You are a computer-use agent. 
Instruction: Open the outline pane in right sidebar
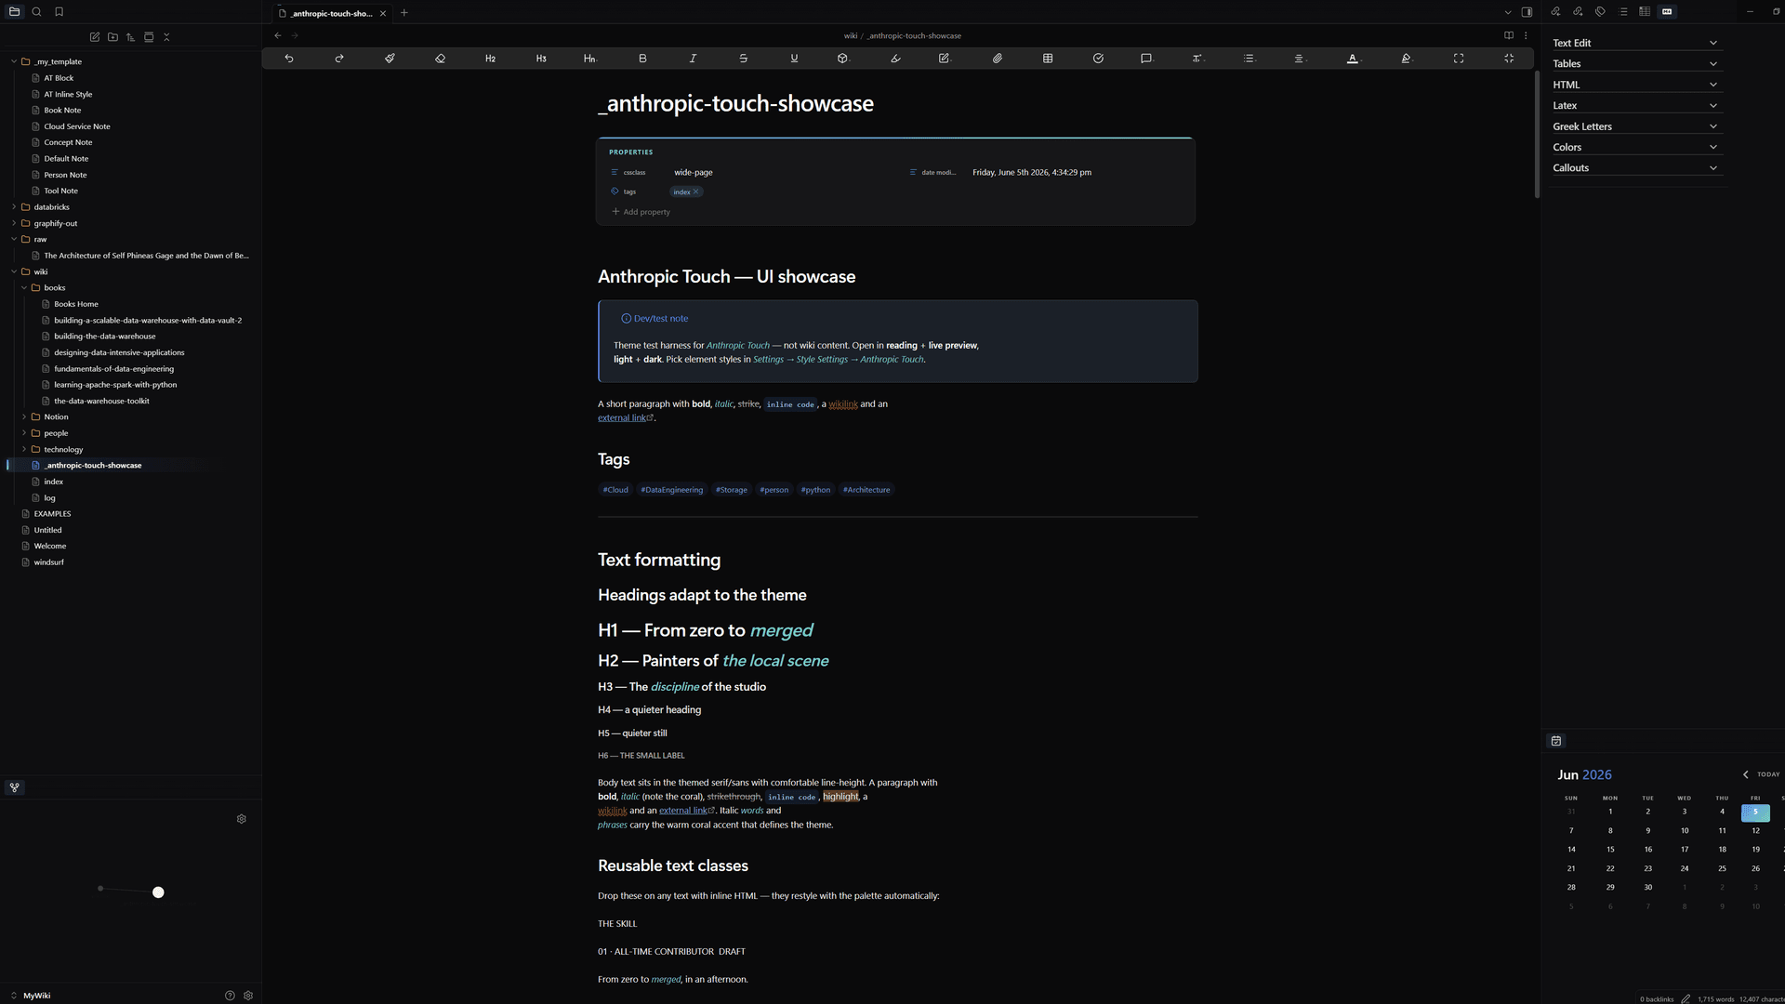click(x=1623, y=12)
